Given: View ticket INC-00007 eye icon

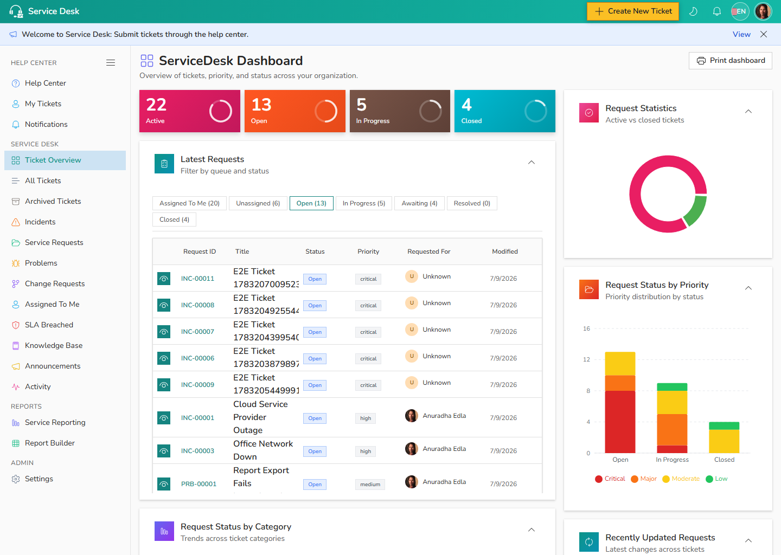Looking at the screenshot, I should point(164,332).
